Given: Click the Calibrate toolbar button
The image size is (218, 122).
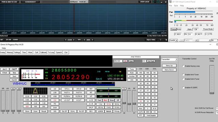Looking at the screenshot, I should (43, 53).
